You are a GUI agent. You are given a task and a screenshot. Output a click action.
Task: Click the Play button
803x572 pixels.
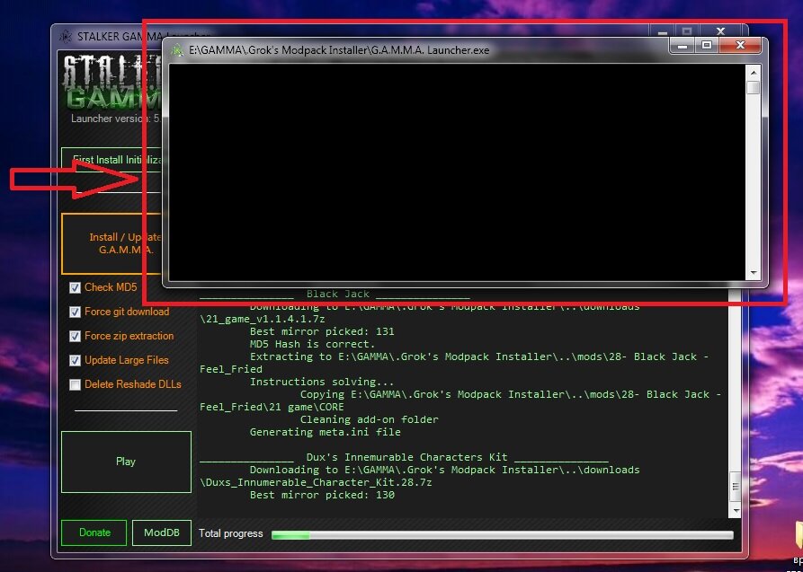126,462
